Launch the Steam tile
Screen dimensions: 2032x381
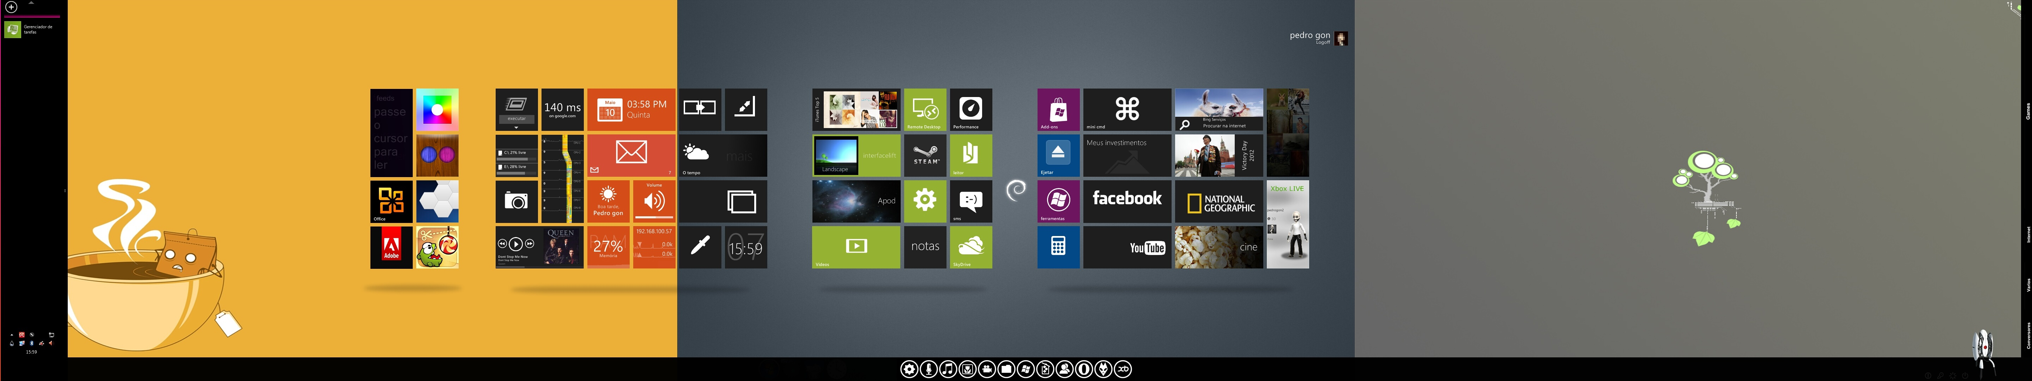point(925,155)
